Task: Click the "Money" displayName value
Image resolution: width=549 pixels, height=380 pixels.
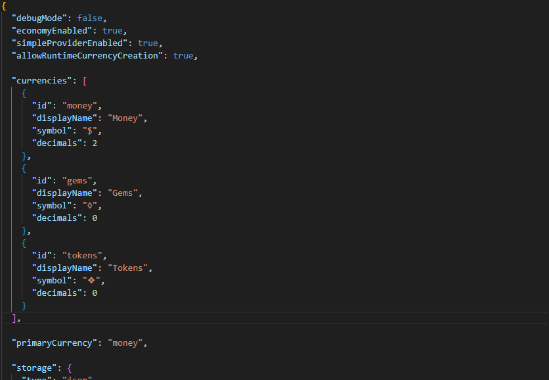Action: click(127, 118)
